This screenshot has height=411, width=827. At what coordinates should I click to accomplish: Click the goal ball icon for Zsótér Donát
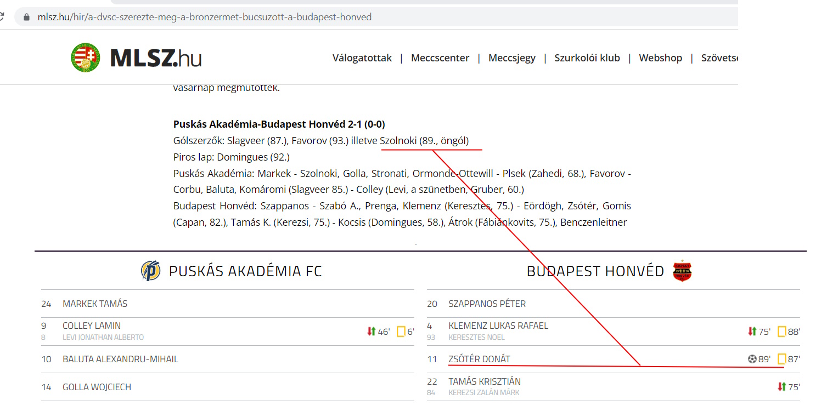pyautogui.click(x=752, y=359)
